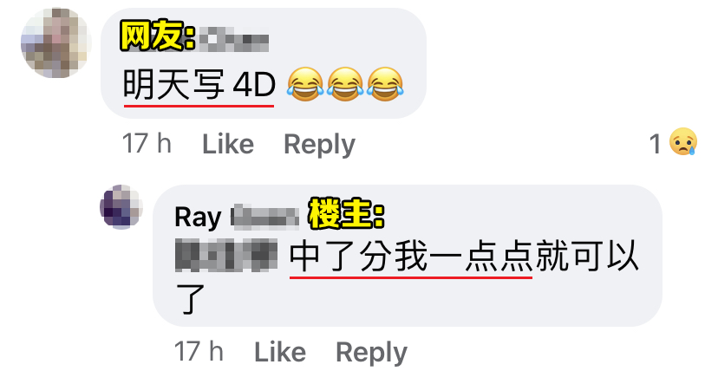Open Ray's small profile avatar
Image resolution: width=718 pixels, height=371 pixels.
(x=121, y=207)
